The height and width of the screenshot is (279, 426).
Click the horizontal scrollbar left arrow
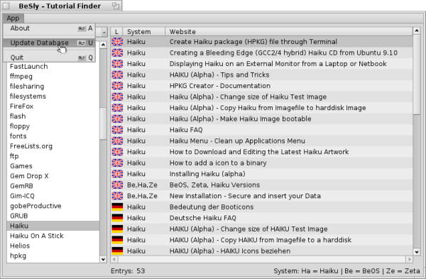(x=114, y=259)
